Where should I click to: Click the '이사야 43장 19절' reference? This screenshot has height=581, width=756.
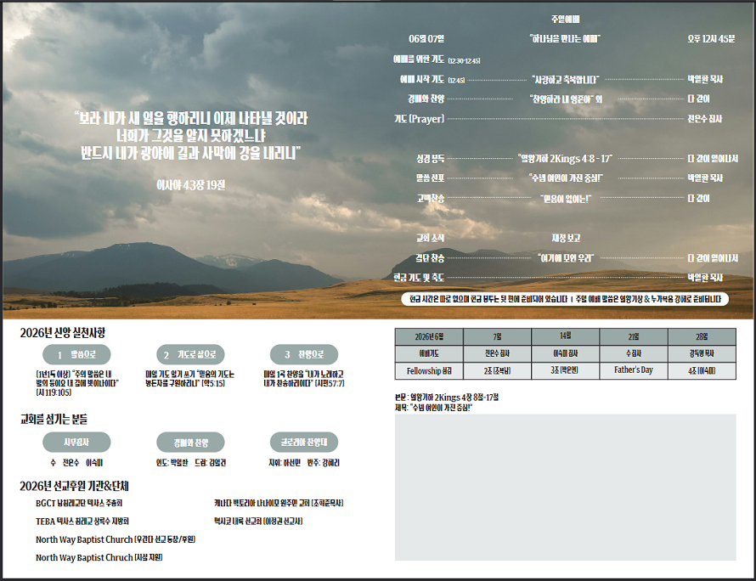pos(191,185)
